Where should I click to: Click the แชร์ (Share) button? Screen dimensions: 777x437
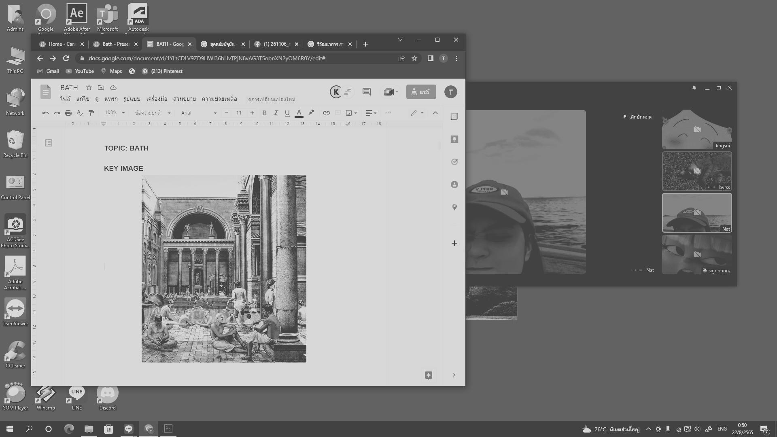421,92
